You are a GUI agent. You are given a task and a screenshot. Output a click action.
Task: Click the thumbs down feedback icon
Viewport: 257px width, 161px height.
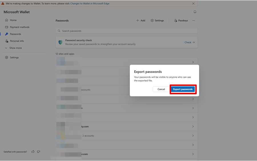pos(39,152)
